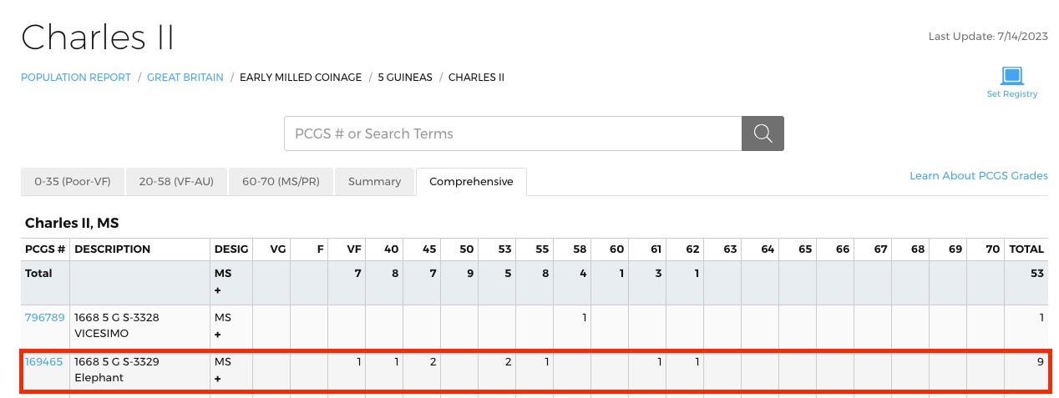Open PCGS number 169465 link
This screenshot has height=398, width=1059.
coord(43,361)
